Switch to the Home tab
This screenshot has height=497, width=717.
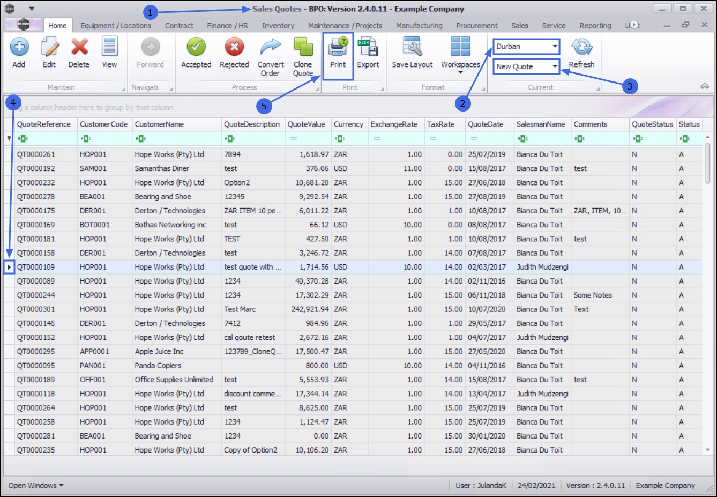(57, 25)
